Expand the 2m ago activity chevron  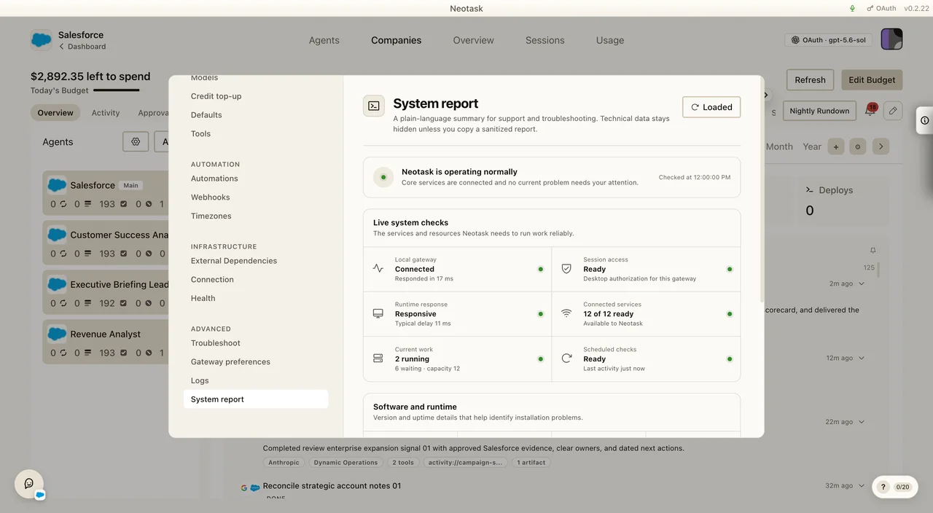[x=862, y=283]
